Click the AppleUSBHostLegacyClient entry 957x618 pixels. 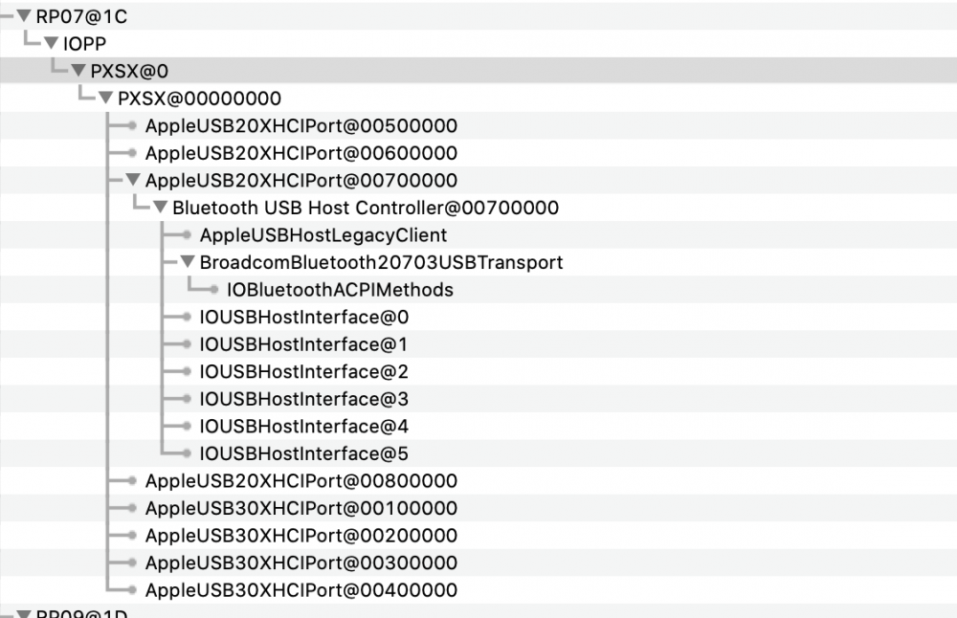click(323, 234)
